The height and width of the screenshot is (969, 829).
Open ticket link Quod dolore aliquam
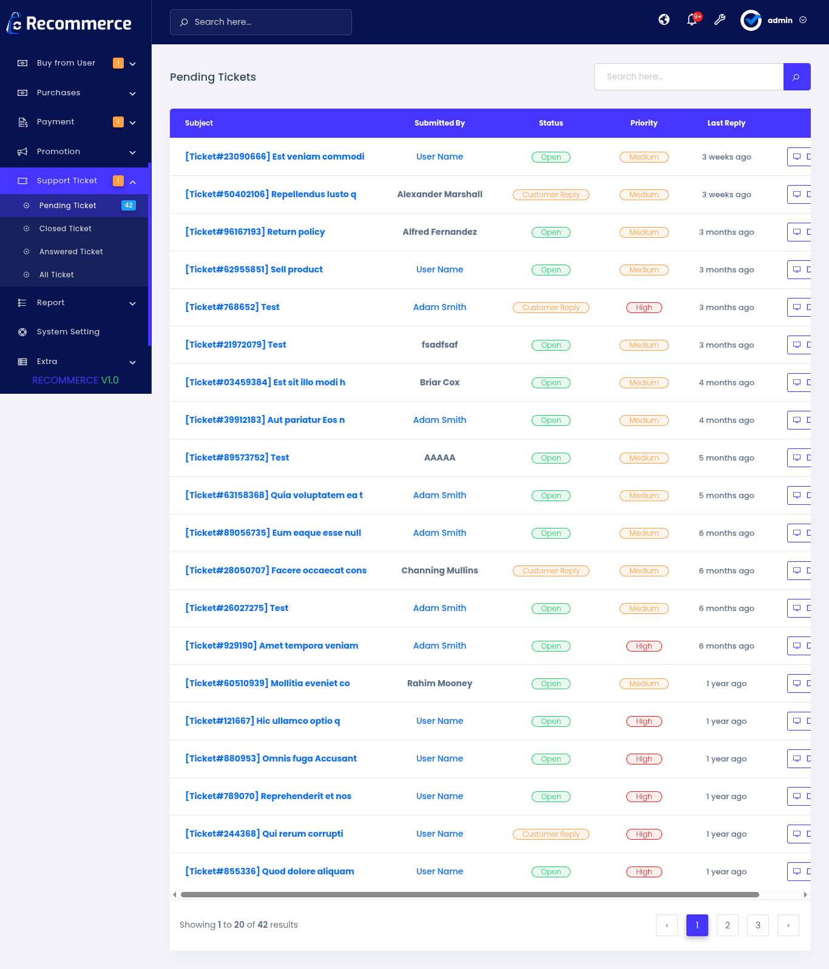[x=269, y=871]
